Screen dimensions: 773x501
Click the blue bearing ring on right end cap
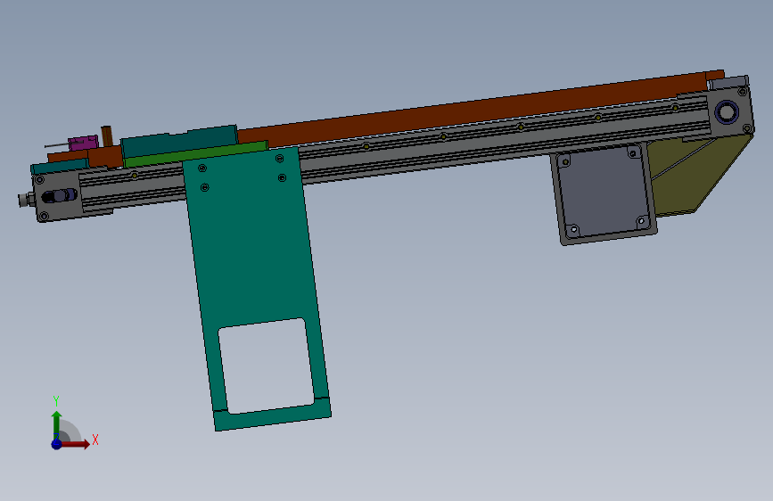tap(726, 111)
